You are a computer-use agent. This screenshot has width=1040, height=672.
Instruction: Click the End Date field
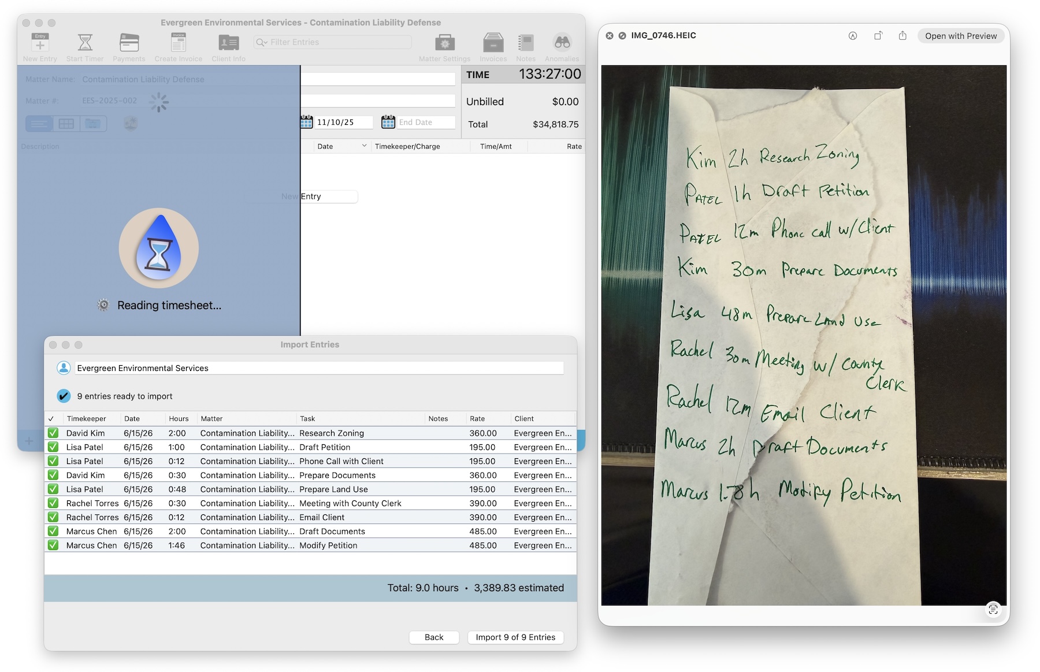coord(426,122)
